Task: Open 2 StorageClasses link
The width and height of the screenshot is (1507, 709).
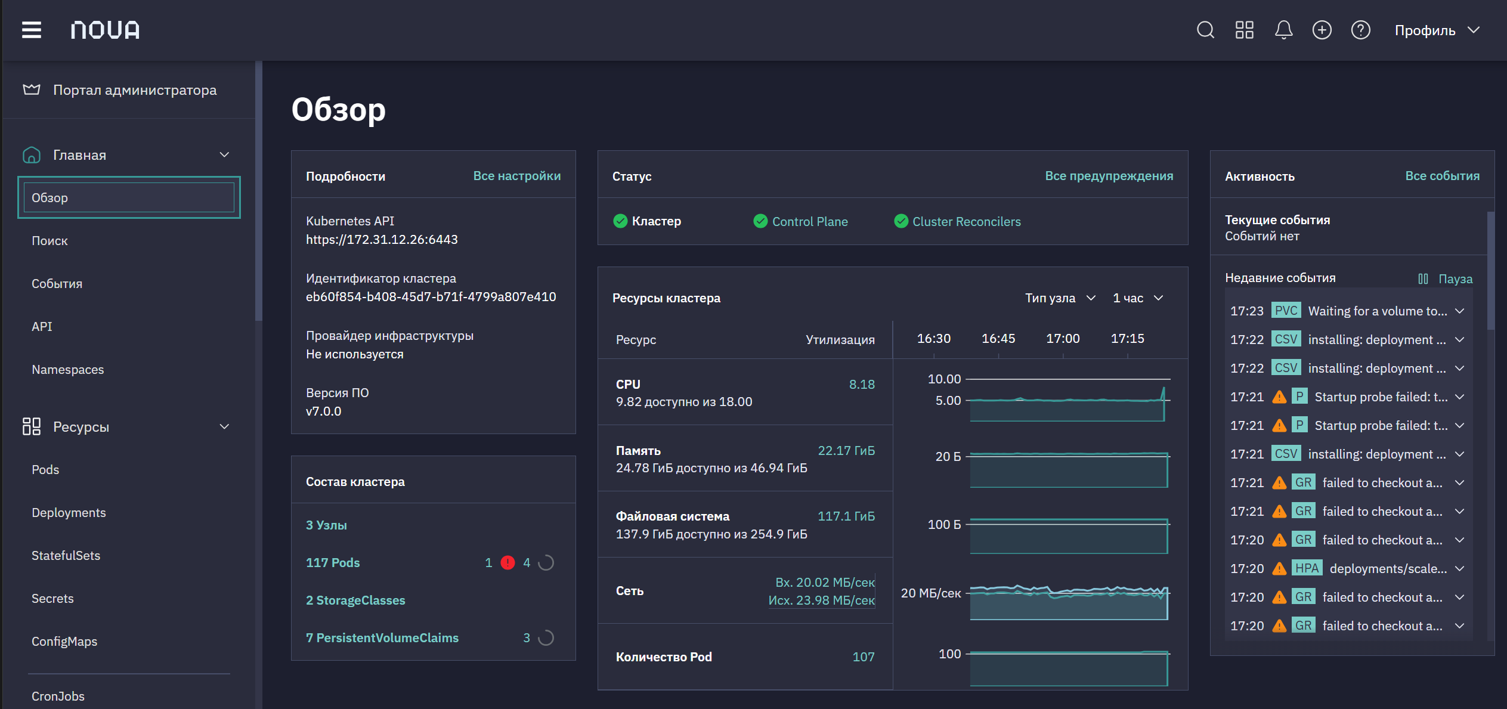Action: pyautogui.click(x=355, y=600)
